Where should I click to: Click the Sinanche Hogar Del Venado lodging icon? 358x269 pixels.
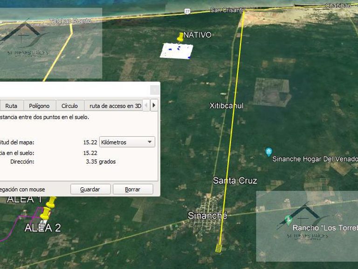[268, 152]
